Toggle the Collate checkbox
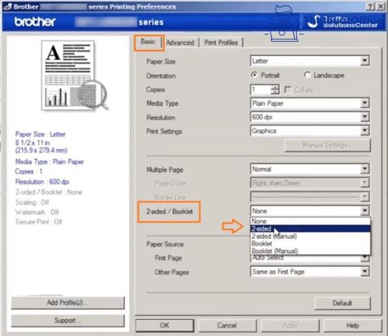Image resolution: width=388 pixels, height=336 pixels. [288, 90]
